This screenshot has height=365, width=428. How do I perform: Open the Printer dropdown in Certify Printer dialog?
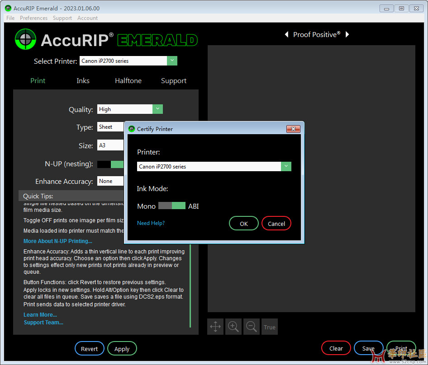tap(286, 166)
